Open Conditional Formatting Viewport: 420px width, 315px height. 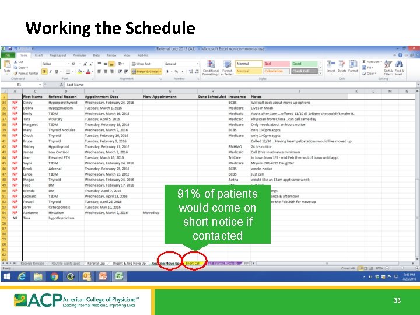click(x=211, y=68)
